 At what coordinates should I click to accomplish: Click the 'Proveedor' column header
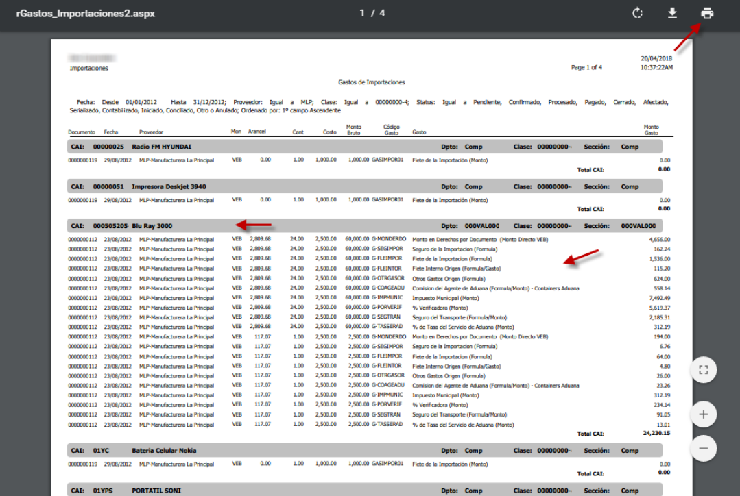pos(151,132)
